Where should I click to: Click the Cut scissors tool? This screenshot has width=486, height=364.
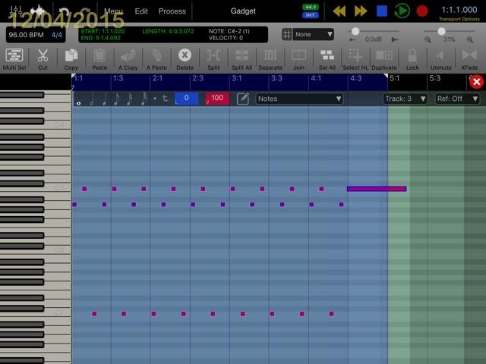pyautogui.click(x=43, y=59)
